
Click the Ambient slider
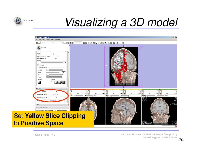54,70
